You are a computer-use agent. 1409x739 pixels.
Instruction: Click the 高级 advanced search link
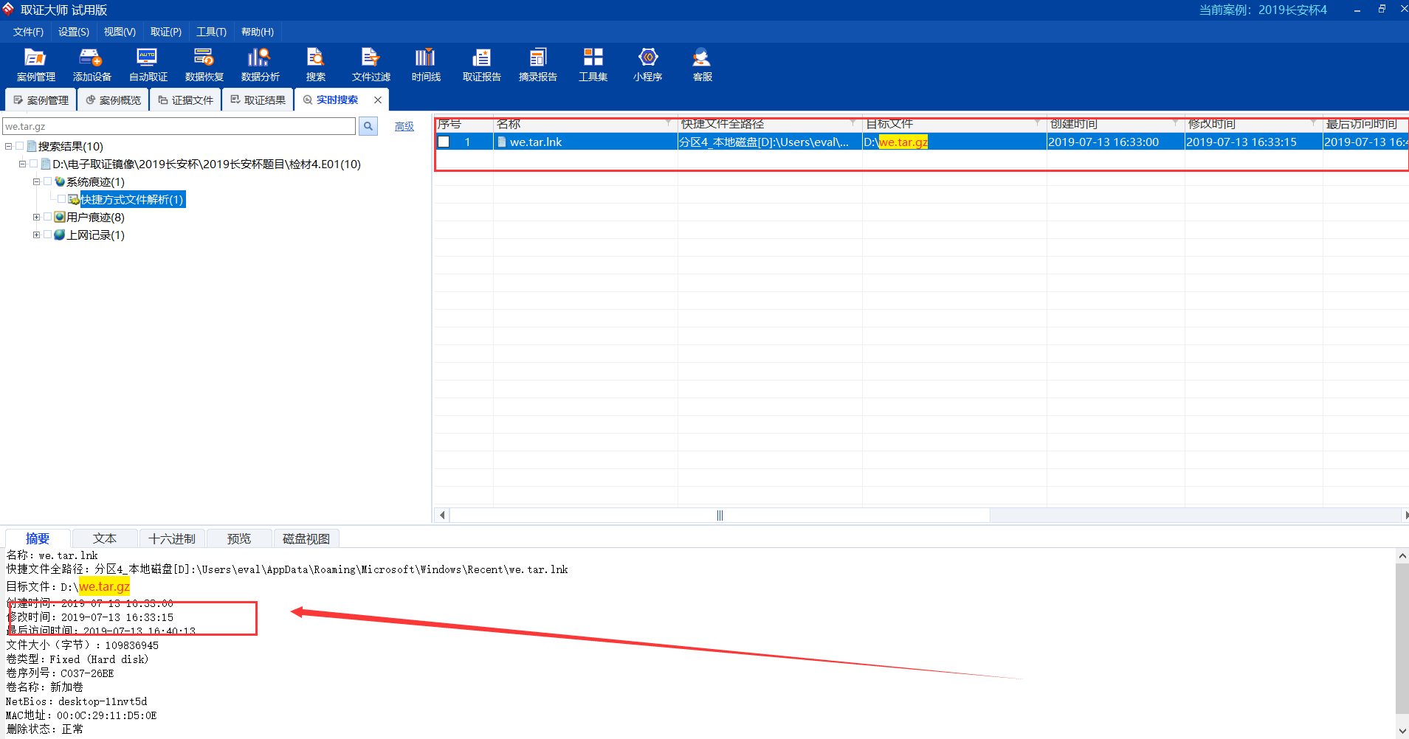click(x=404, y=127)
